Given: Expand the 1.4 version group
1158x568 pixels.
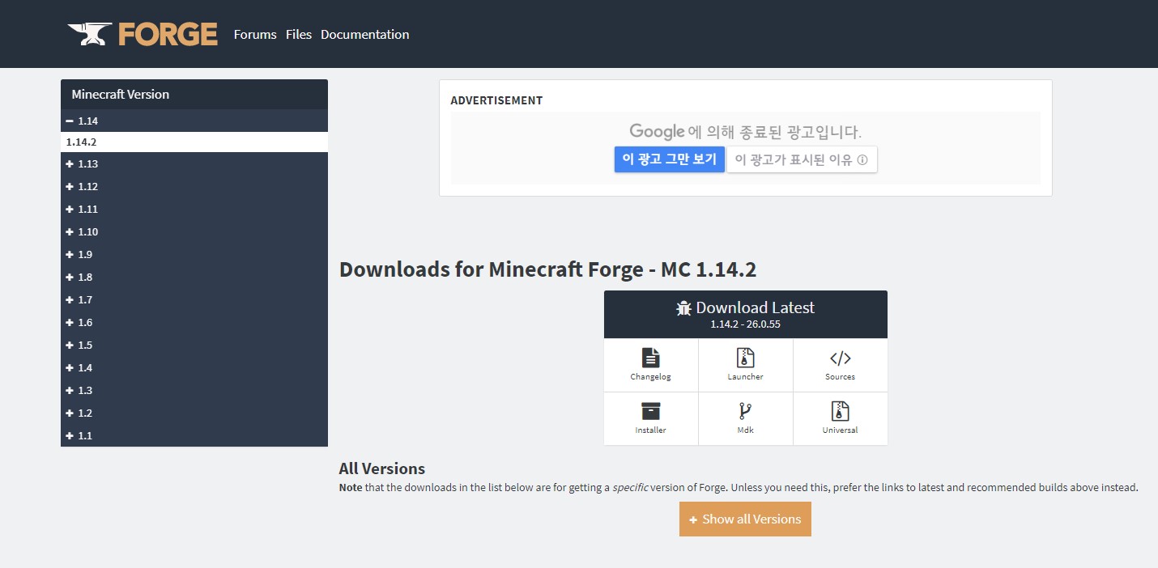Looking at the screenshot, I should pyautogui.click(x=194, y=368).
